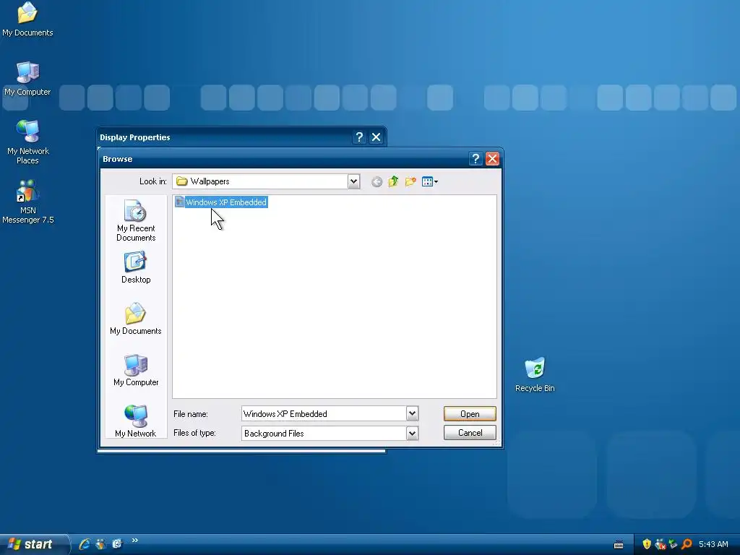Click the Safely Remove Hardware tray icon

(674, 544)
